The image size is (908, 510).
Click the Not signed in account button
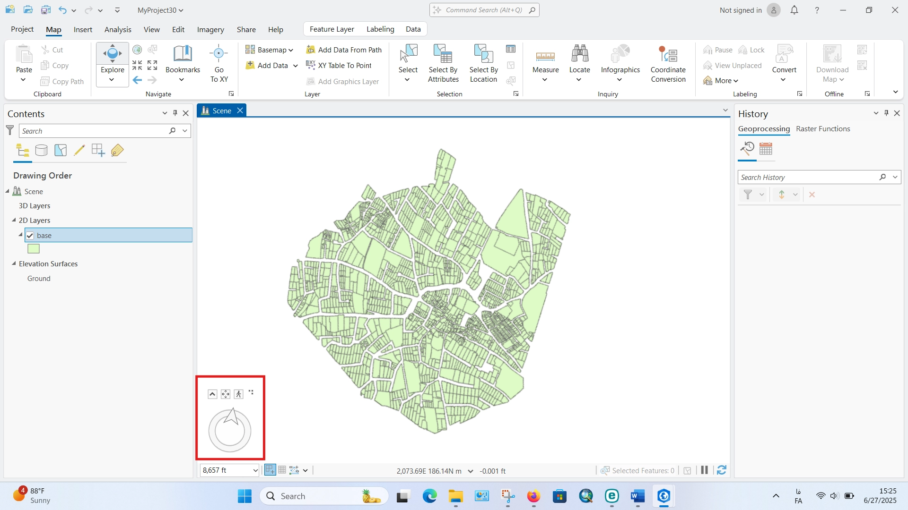(750, 10)
